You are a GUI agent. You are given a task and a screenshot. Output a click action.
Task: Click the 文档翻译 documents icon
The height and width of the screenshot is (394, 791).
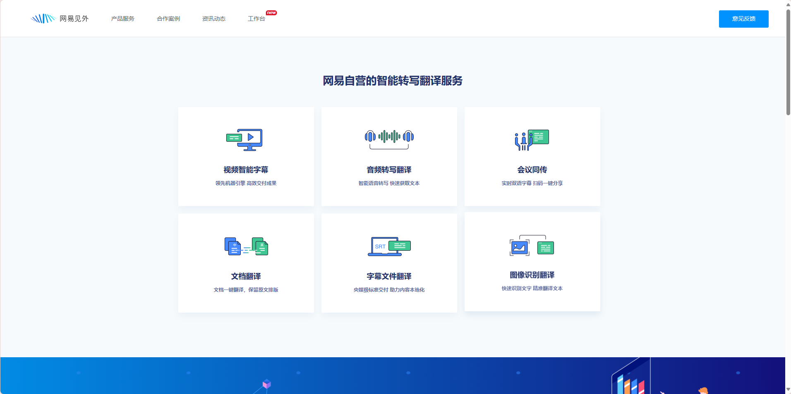pyautogui.click(x=246, y=246)
